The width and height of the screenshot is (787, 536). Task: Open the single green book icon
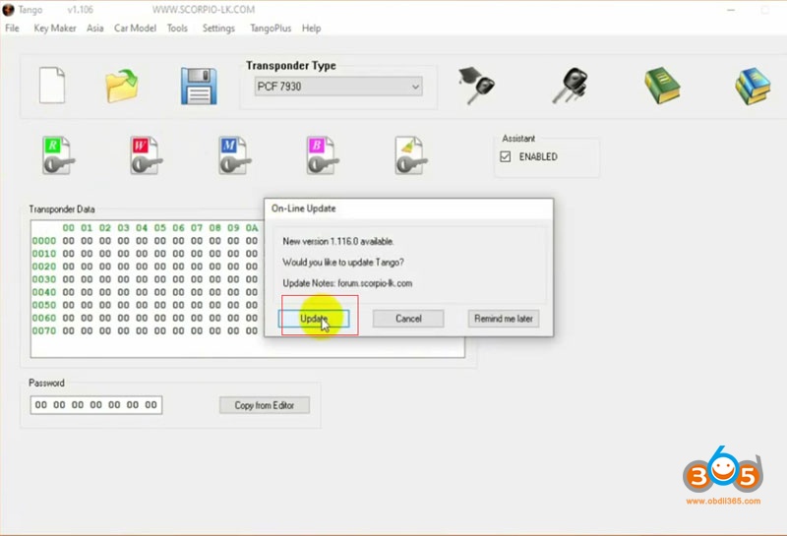point(662,87)
